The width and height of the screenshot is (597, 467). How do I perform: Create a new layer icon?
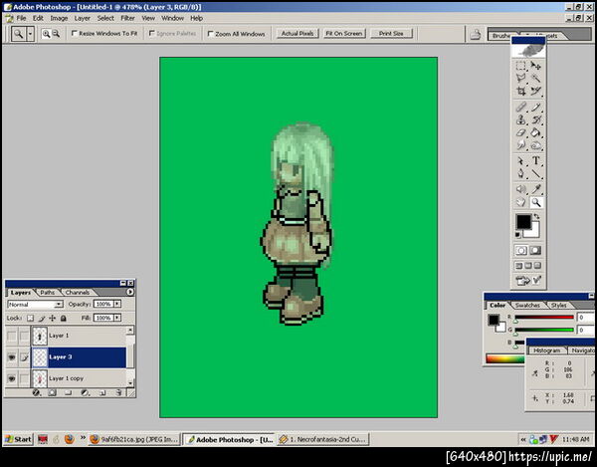(x=102, y=392)
